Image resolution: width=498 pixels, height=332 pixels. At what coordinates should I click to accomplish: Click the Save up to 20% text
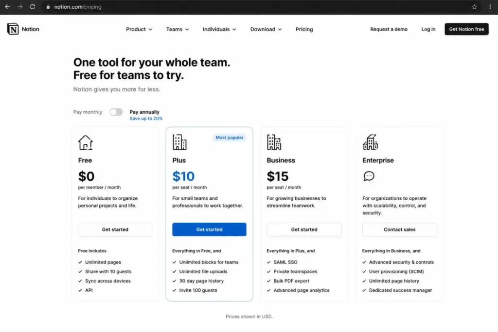(146, 119)
